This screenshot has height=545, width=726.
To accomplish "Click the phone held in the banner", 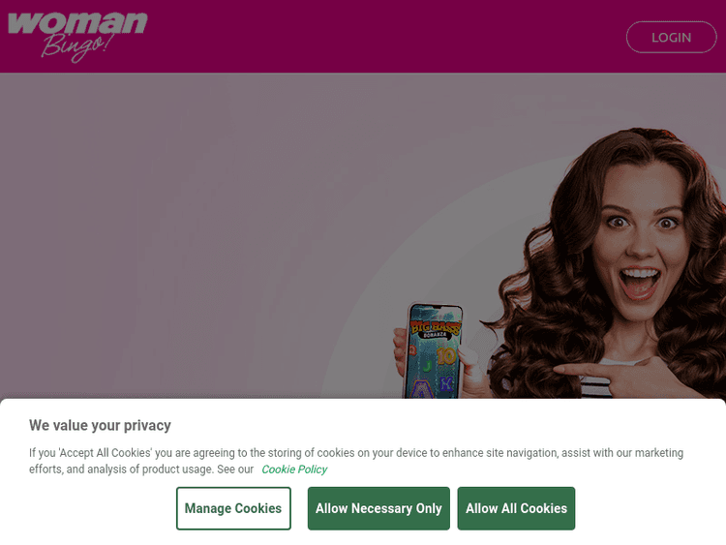I will [434, 350].
